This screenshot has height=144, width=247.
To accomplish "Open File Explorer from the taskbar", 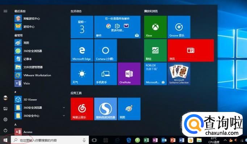I will click(x=199, y=140).
